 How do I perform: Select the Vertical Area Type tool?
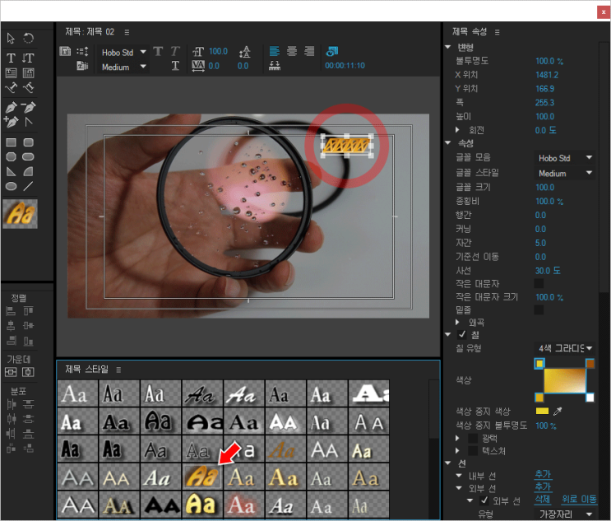(28, 73)
